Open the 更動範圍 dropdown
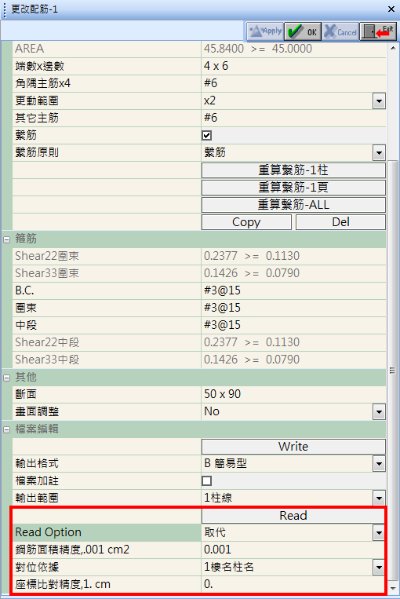The width and height of the screenshot is (400, 599). [379, 100]
